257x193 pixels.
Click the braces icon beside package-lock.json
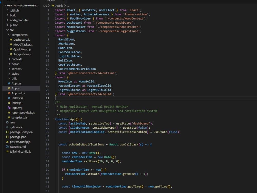click(x=7, y=132)
